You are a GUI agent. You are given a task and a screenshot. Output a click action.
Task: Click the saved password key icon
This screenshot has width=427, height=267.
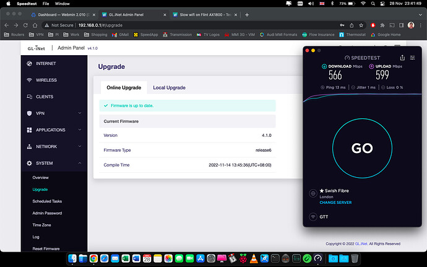342,25
